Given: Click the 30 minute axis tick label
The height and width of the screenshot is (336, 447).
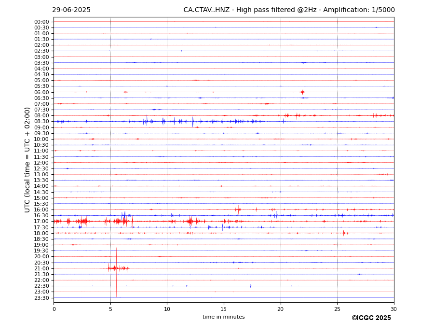Looking at the screenshot, I should click(x=393, y=309).
